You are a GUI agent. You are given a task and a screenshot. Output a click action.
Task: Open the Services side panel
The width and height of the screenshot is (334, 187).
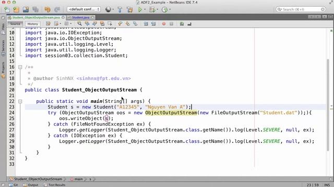(3, 48)
